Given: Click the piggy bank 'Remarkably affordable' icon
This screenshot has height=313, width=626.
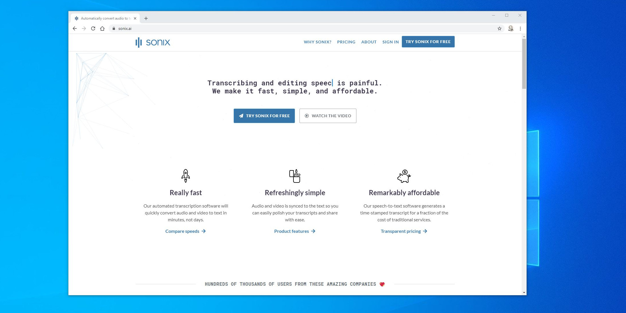Looking at the screenshot, I should click(404, 176).
